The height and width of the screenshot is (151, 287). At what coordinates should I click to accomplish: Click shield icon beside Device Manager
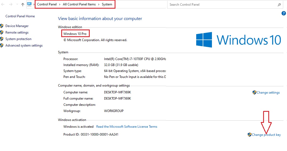point(2,26)
